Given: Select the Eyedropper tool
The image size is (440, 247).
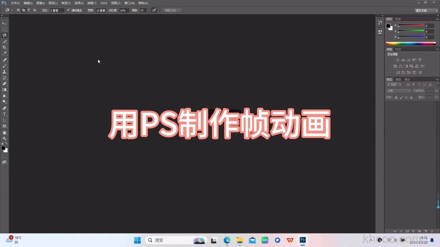Looking at the screenshot, I should pos(4,53).
